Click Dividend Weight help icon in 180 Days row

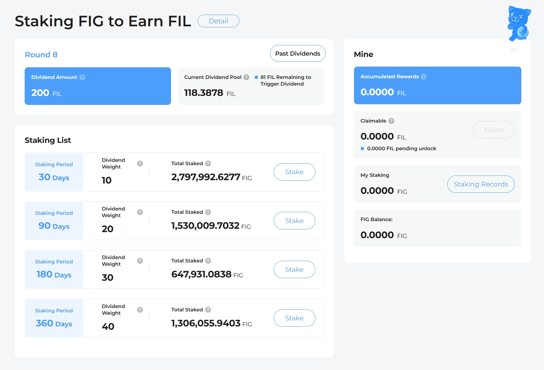point(140,261)
